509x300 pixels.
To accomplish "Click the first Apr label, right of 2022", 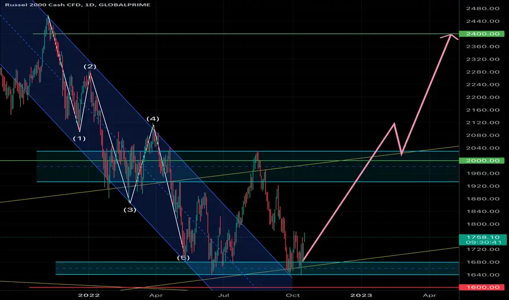I will pos(156,295).
